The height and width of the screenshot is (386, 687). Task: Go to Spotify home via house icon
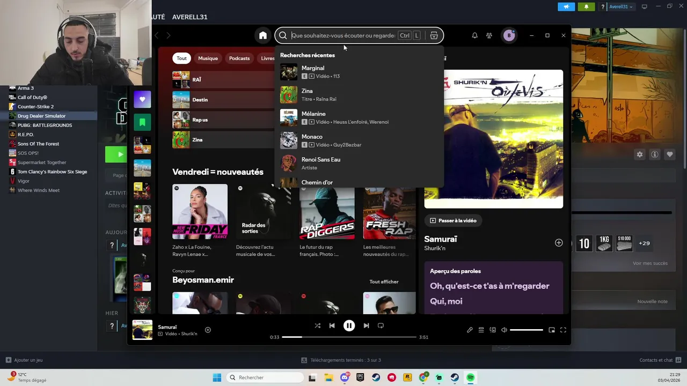click(263, 35)
